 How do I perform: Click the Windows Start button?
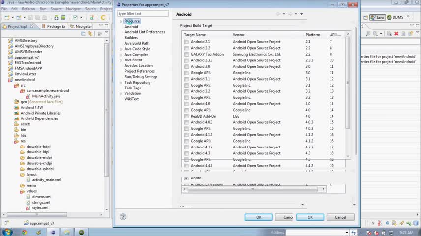7,232
